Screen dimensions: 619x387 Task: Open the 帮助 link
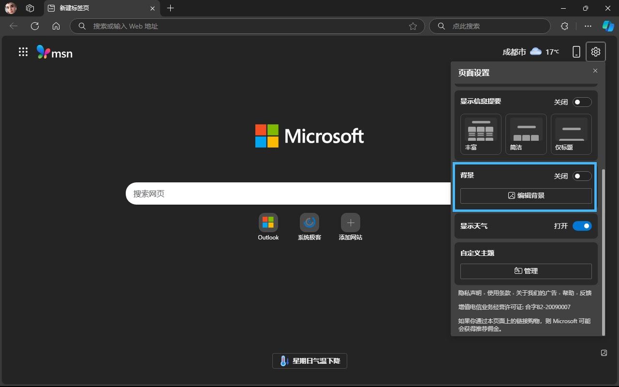click(x=568, y=293)
